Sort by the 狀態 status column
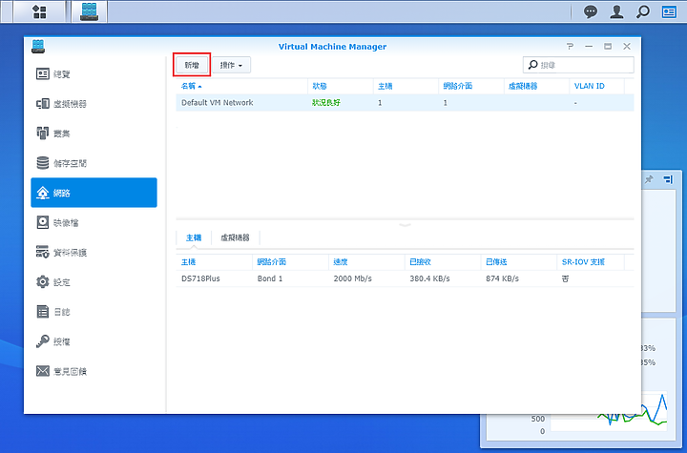The width and height of the screenshot is (687, 453). click(x=341, y=86)
